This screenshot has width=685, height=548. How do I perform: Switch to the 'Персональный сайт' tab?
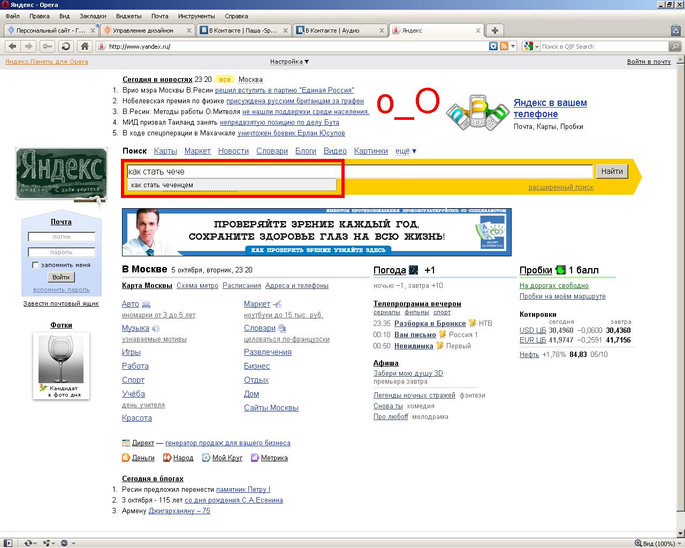51,31
